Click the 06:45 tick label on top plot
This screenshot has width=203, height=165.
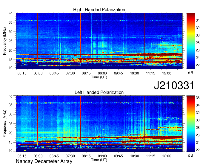(x=54, y=73)
